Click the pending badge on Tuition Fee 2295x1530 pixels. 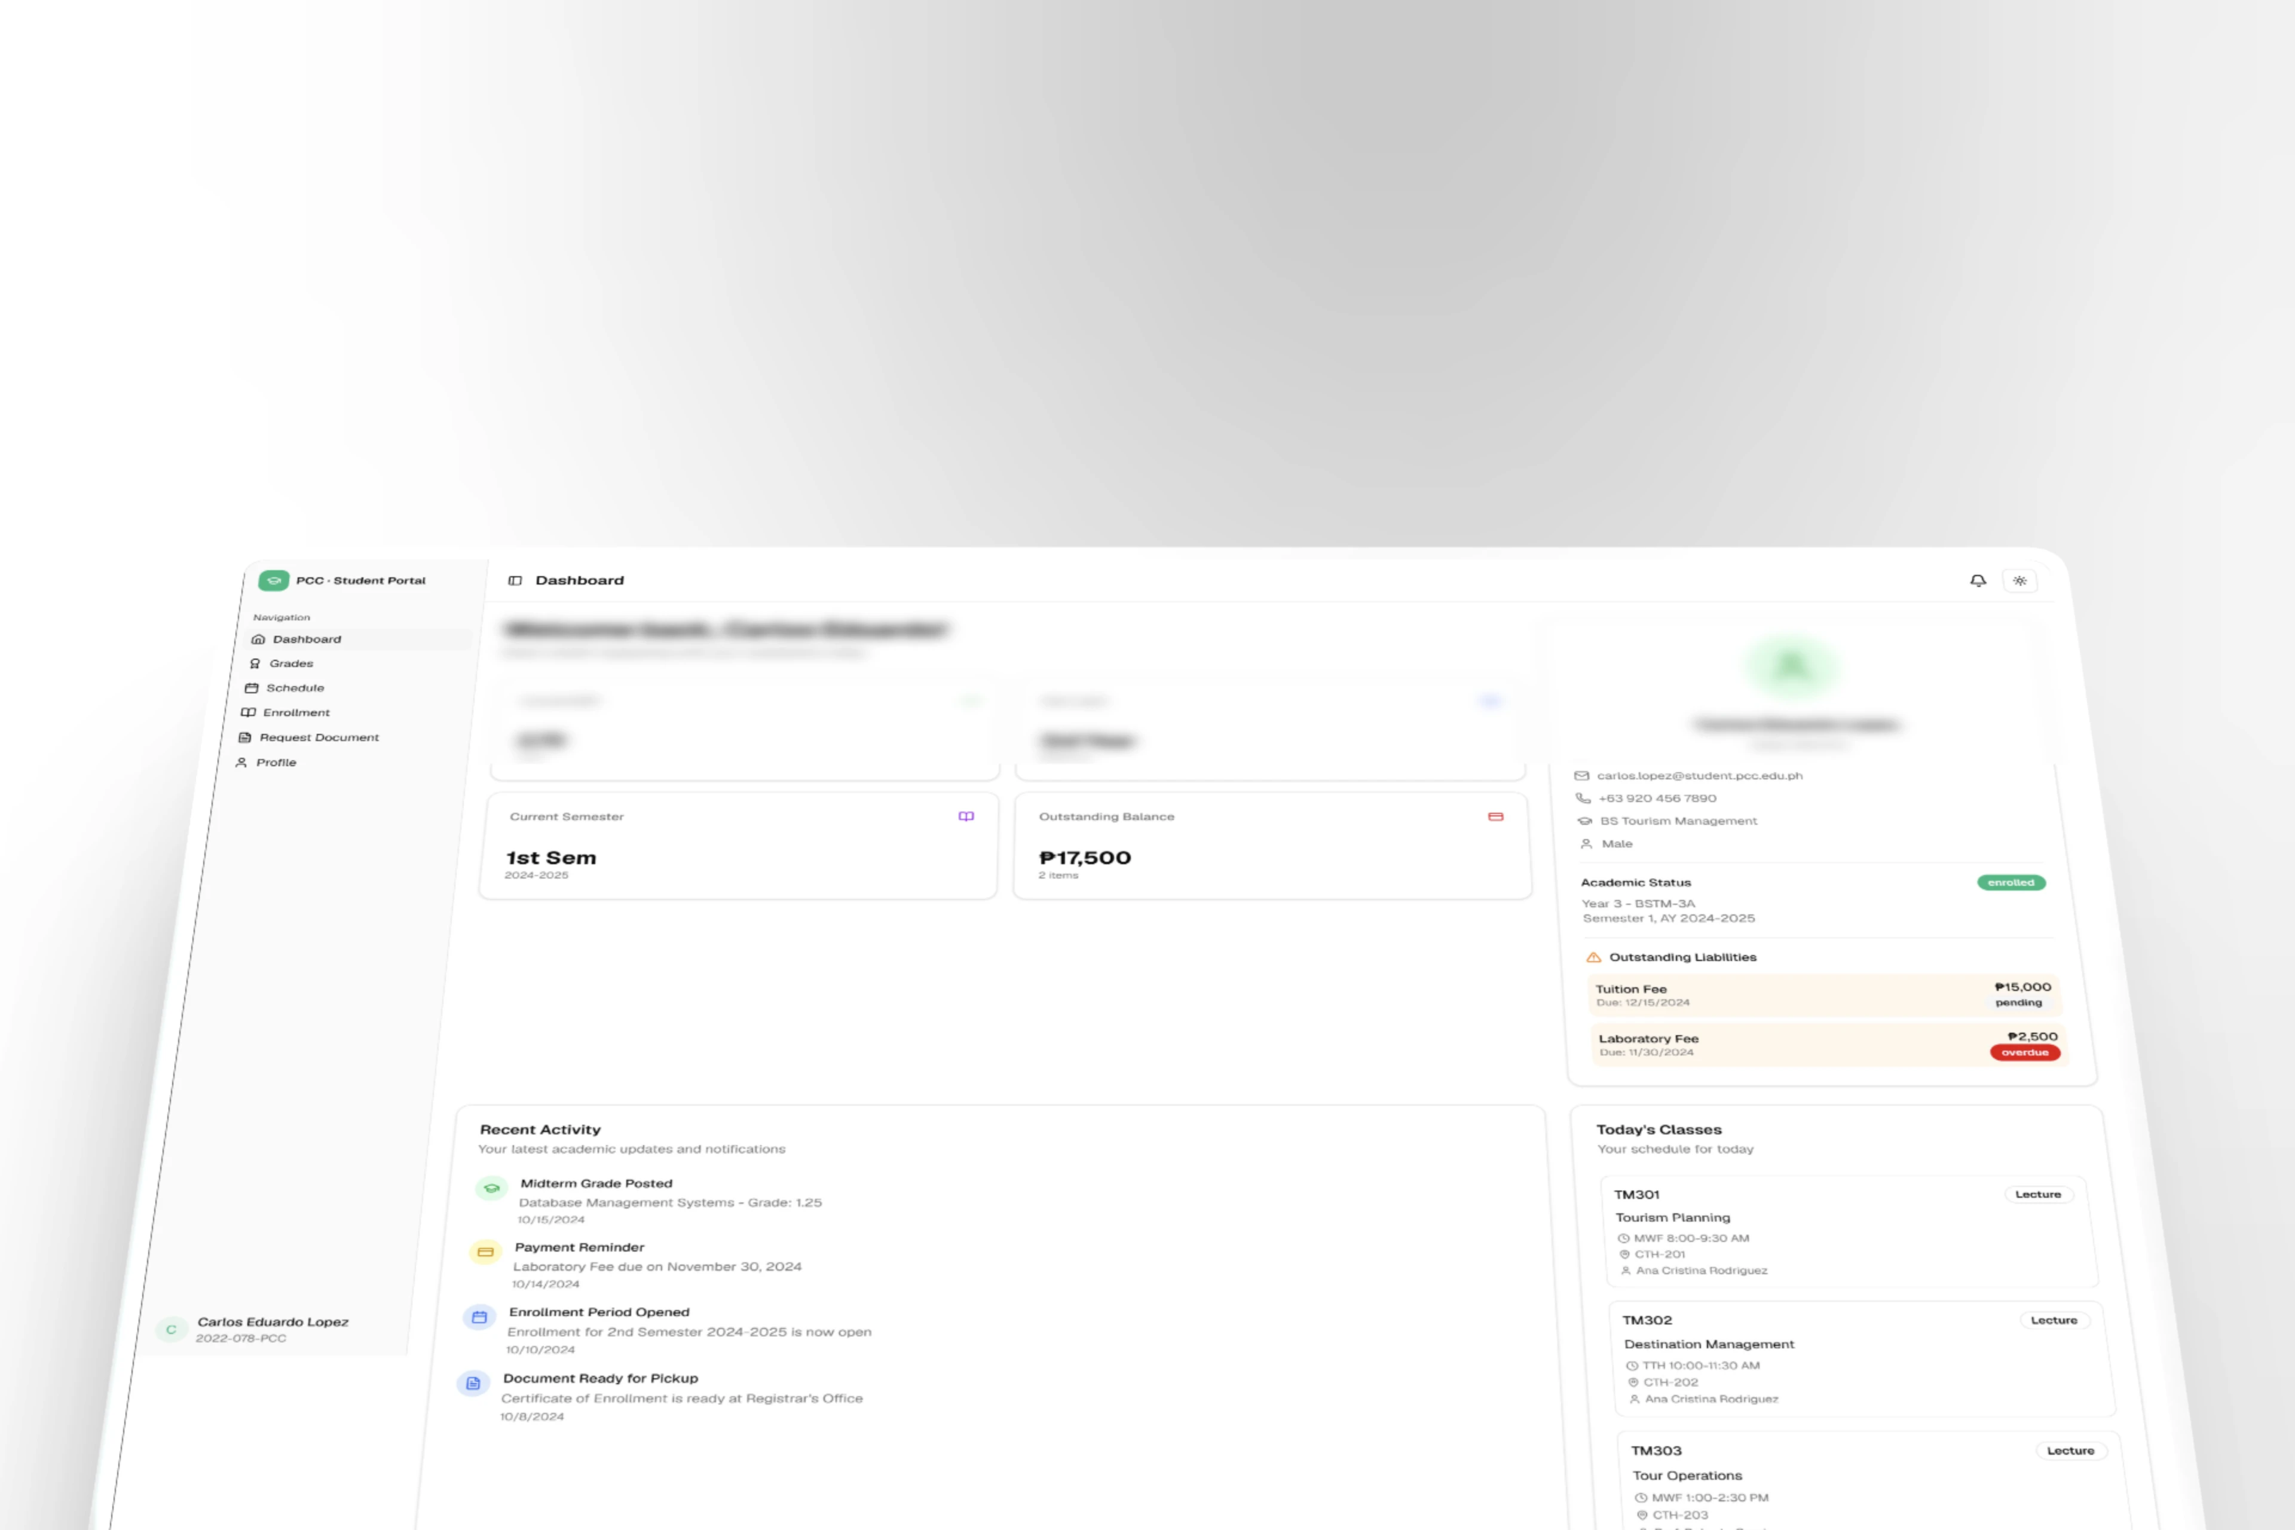coord(2019,1003)
